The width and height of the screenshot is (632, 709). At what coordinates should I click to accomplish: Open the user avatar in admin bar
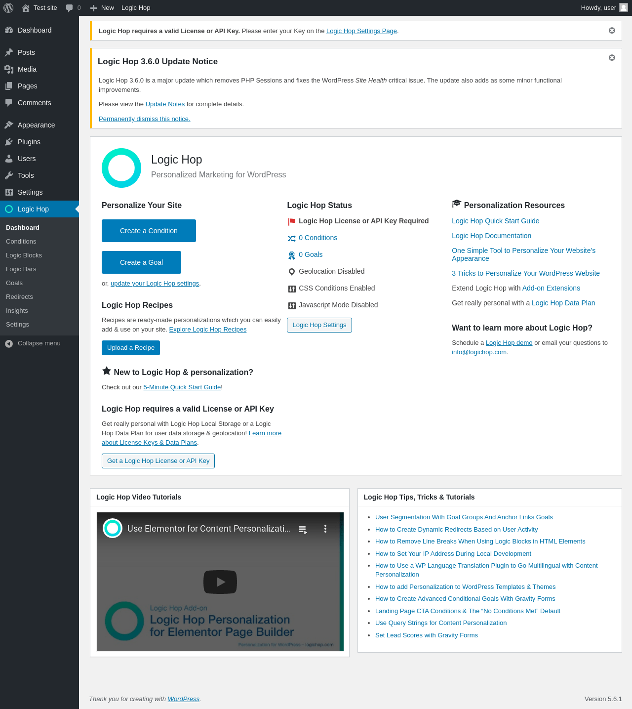click(x=624, y=8)
